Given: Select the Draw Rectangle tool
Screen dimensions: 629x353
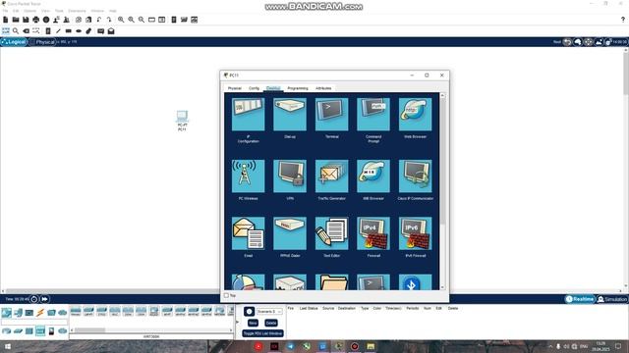Looking at the screenshot, I should tap(69, 30).
